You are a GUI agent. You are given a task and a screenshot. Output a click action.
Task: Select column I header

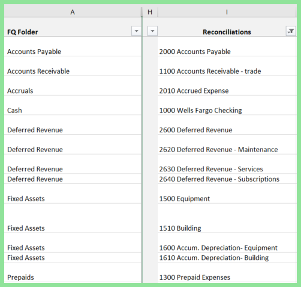[x=227, y=12]
